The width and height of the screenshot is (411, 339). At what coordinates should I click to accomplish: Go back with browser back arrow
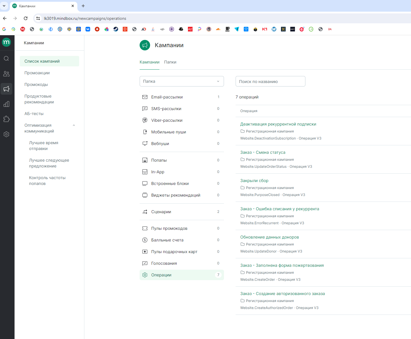[5, 18]
